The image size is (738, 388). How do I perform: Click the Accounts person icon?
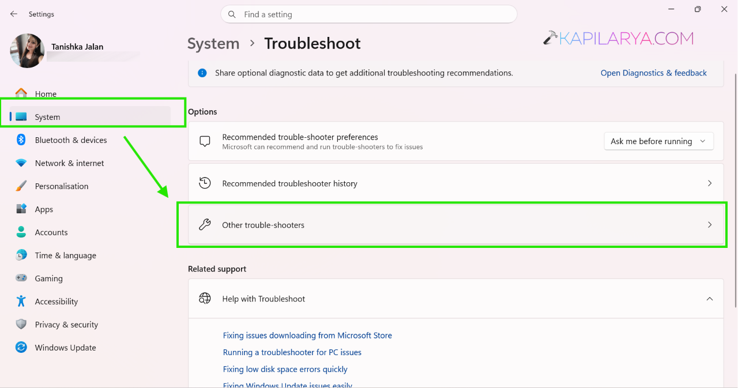pos(21,232)
